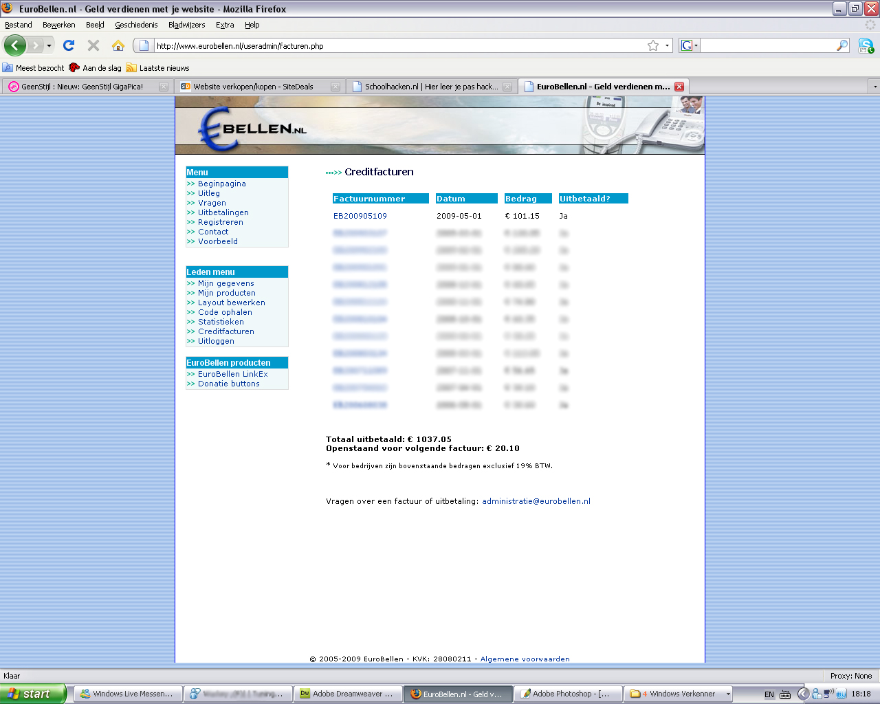Close the GeenStijl tab
Screen dimensions: 880x704
pyautogui.click(x=164, y=87)
